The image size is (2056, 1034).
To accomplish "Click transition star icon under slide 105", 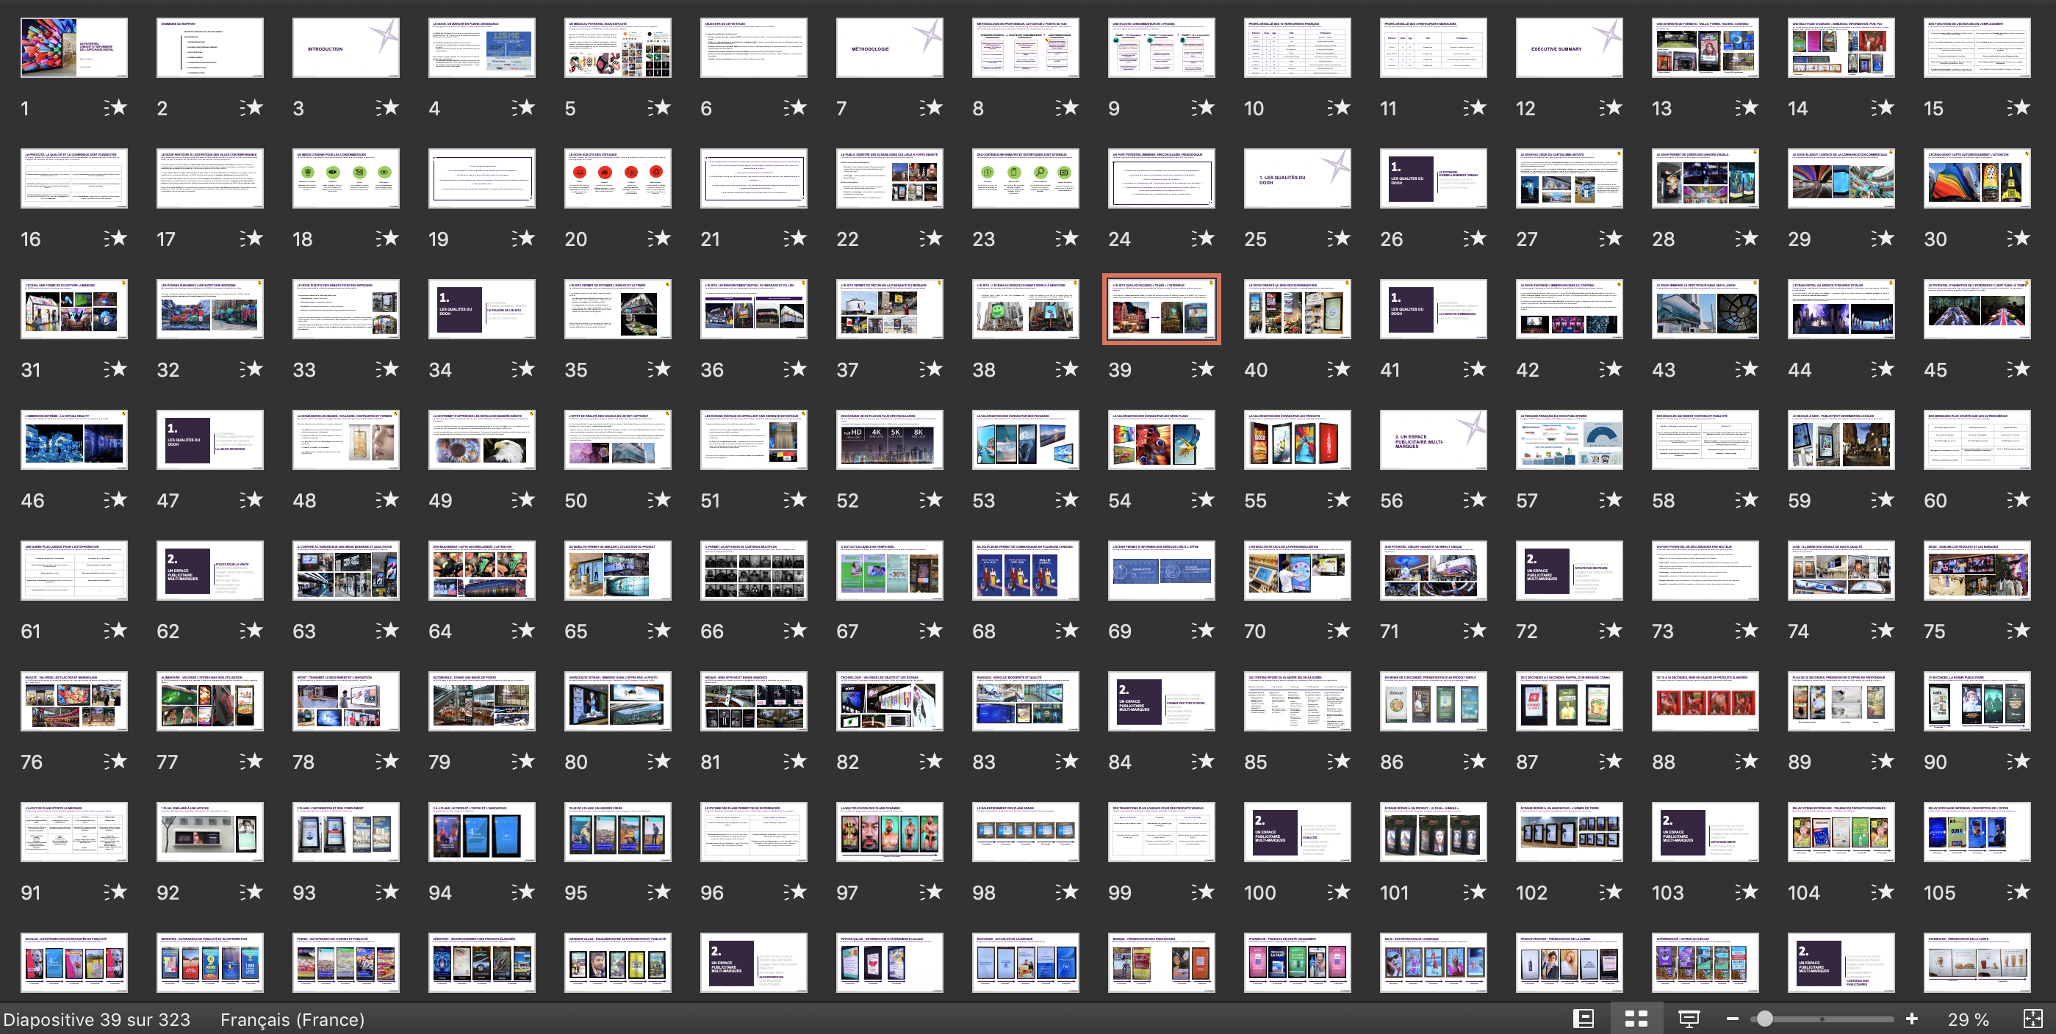I will (x=2018, y=893).
